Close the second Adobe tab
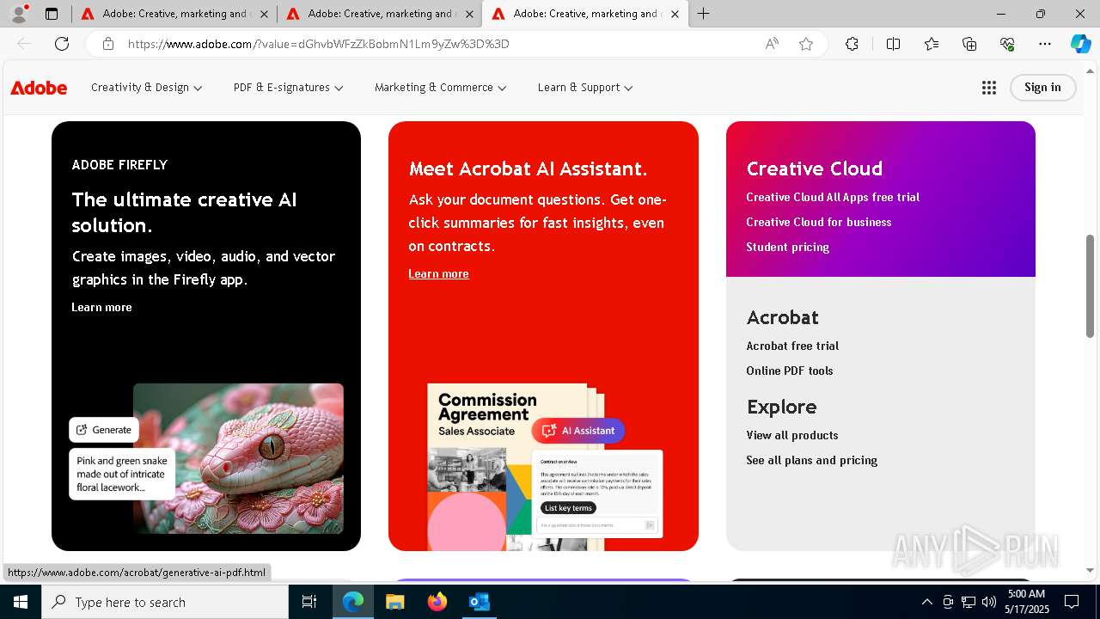1100x619 pixels. click(x=469, y=14)
